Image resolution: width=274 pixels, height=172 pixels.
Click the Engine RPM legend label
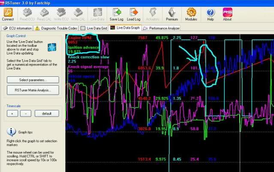click(79, 38)
